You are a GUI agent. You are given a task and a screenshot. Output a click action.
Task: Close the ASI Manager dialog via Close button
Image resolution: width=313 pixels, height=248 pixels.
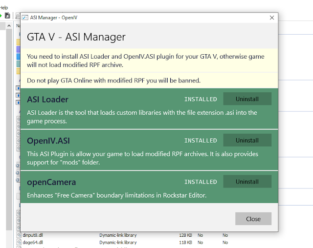tap(253, 219)
